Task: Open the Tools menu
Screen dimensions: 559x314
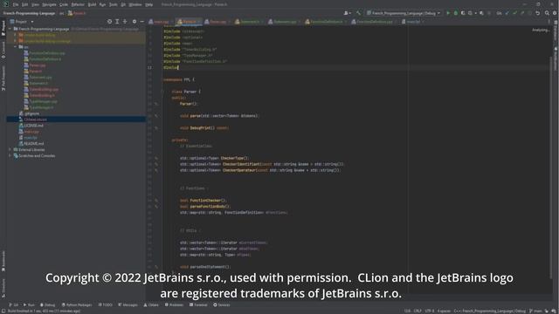Action: click(x=113, y=4)
